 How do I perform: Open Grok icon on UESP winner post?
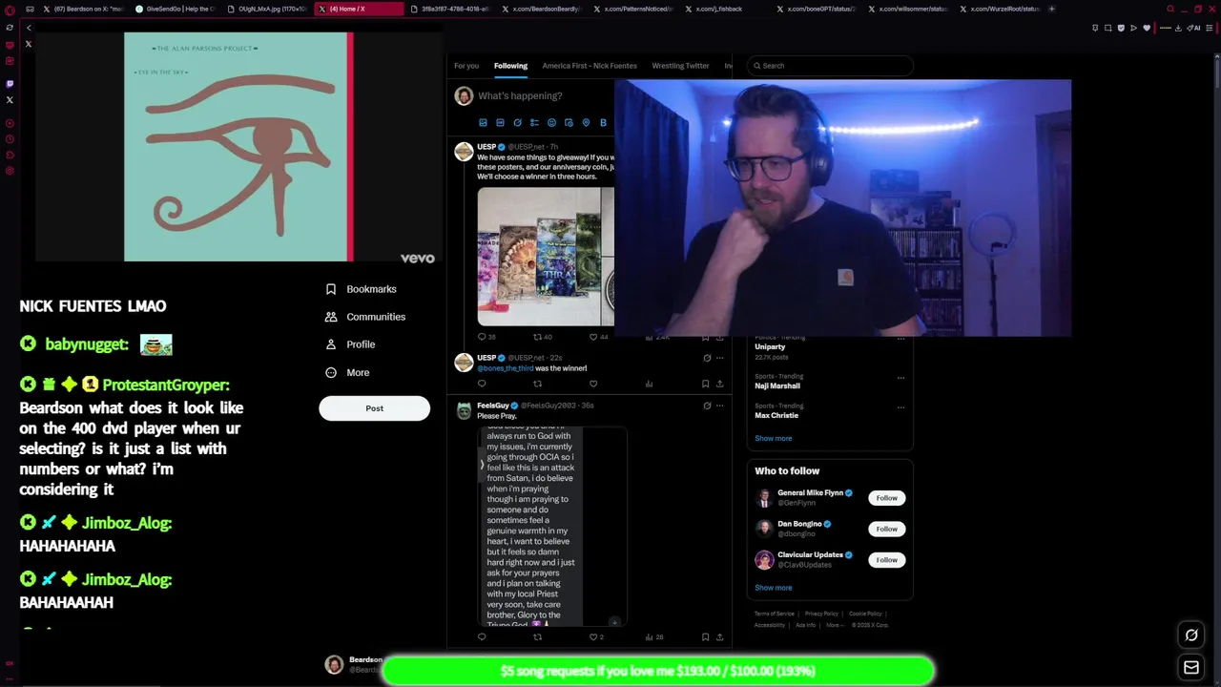(x=707, y=358)
